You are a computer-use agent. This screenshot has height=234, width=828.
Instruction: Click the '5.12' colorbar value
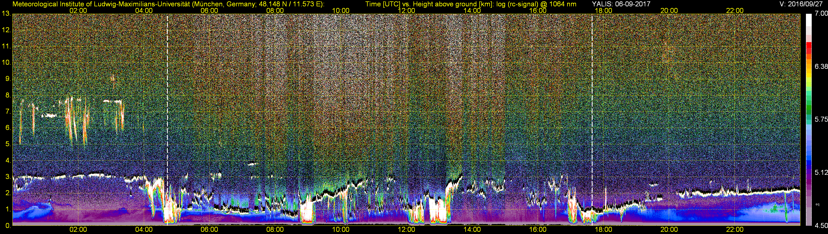[x=821, y=172]
